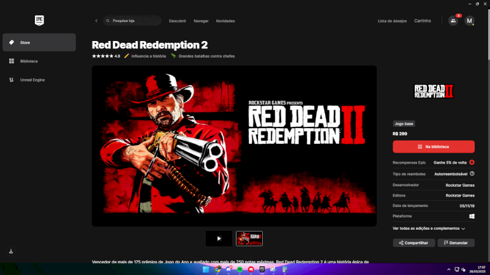Open the friends list icon
Image resolution: width=490 pixels, height=275 pixels.
(x=453, y=21)
